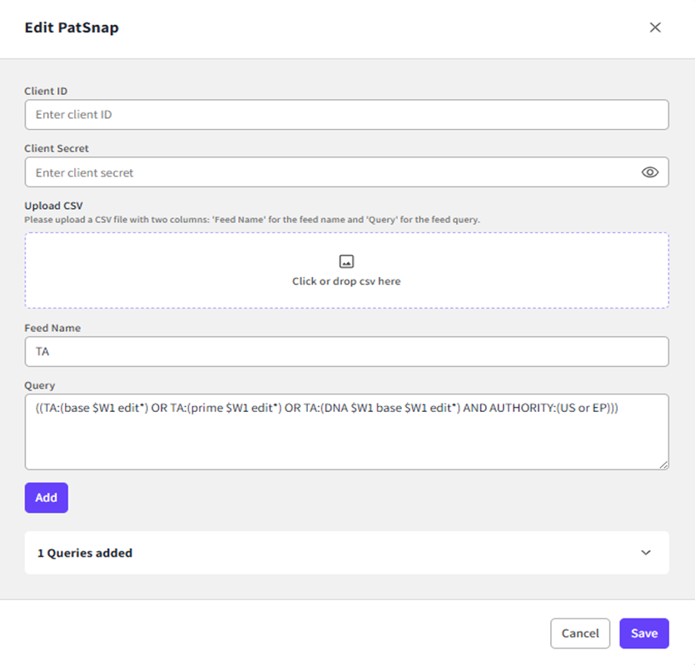Click the 'Click or drop csv here' text
Viewport: 695px width, 665px height.
click(346, 281)
